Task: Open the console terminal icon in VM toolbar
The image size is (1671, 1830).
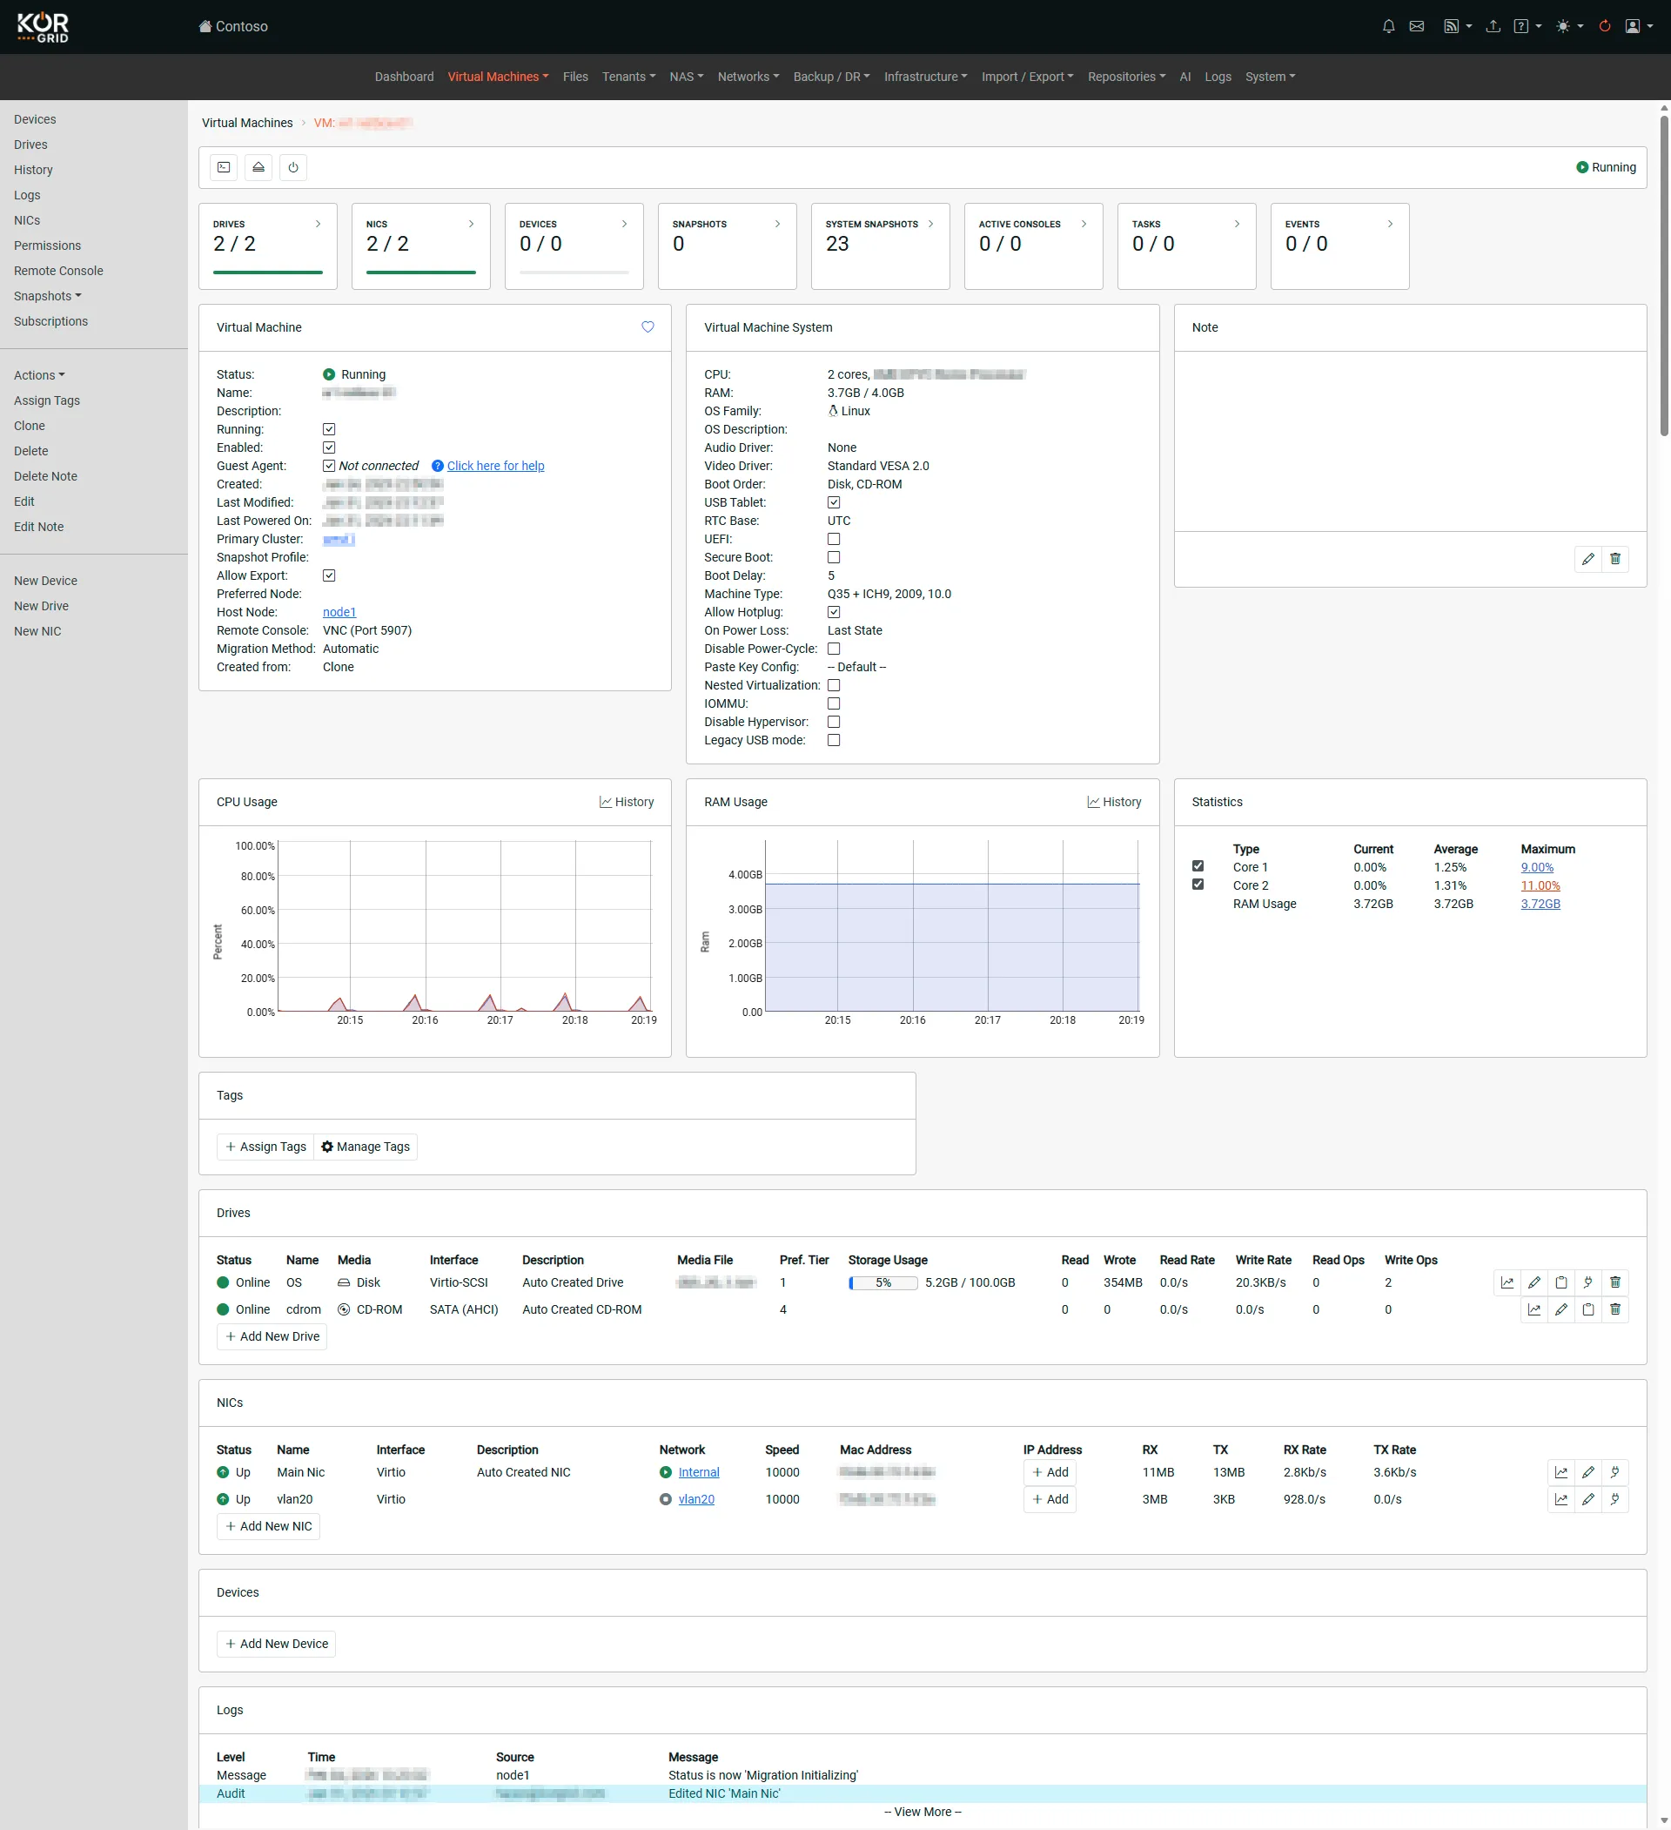Action: (x=224, y=167)
